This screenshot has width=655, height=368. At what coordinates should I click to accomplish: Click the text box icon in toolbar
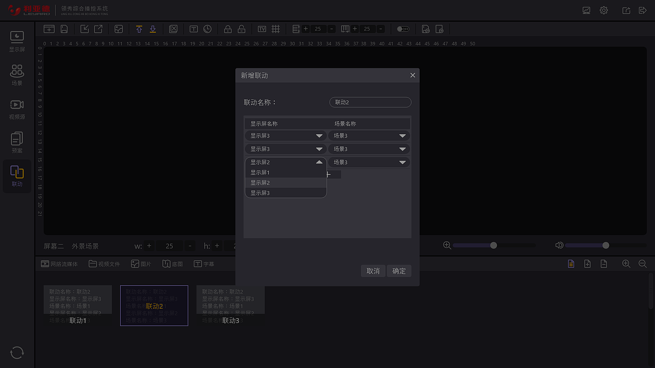click(193, 29)
